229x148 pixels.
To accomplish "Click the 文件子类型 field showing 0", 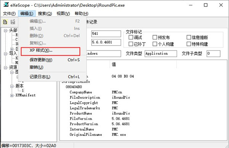I will [x=213, y=54].
